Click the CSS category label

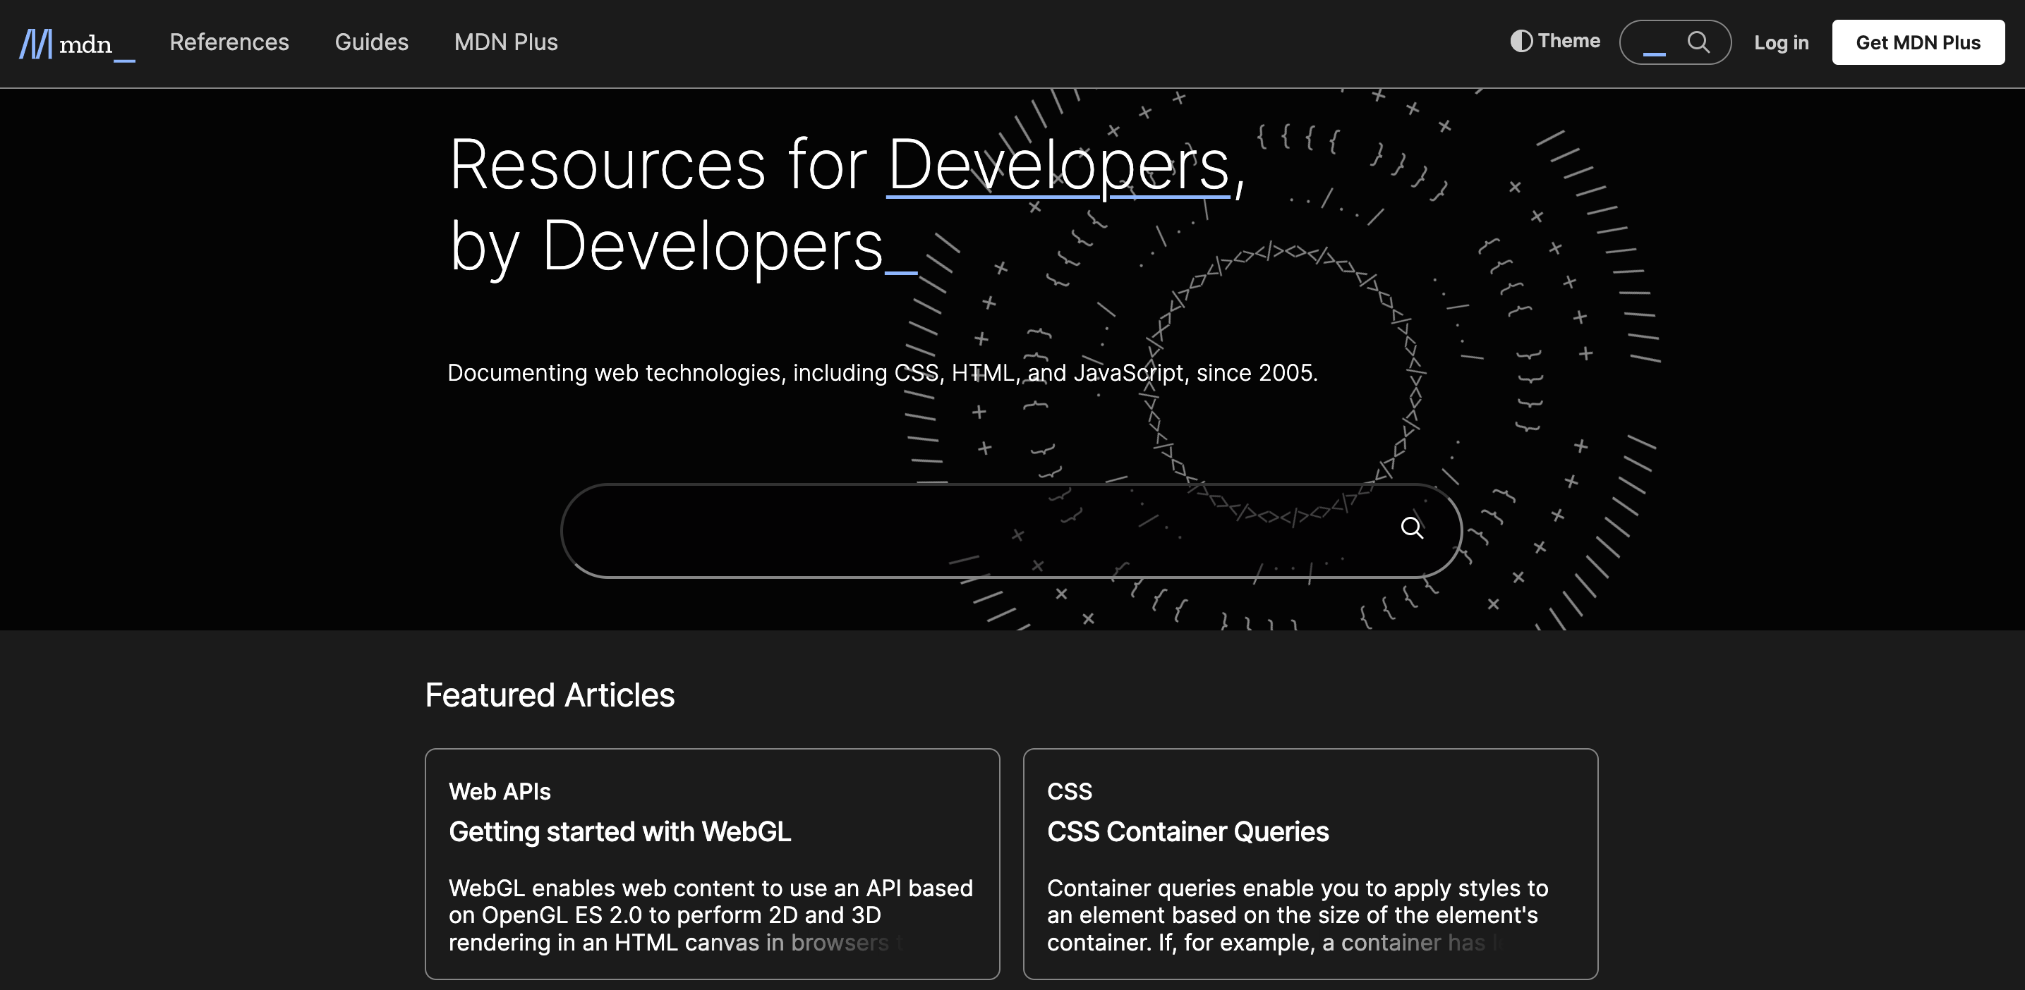pos(1069,791)
